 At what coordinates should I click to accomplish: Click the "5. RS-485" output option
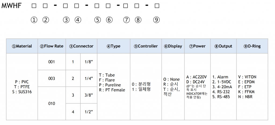(x=221, y=97)
